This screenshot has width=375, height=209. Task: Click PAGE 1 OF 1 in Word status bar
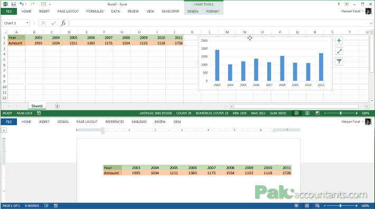click(x=11, y=206)
